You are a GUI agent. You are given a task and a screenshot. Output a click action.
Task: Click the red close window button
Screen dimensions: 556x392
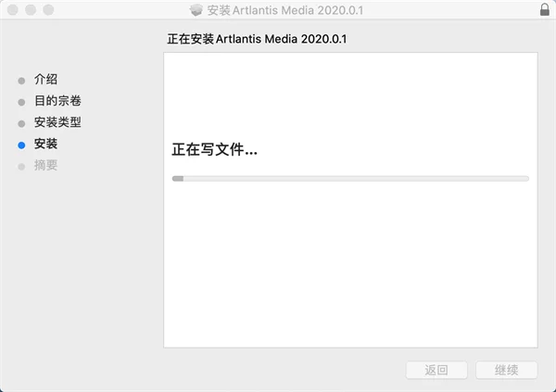[13, 9]
